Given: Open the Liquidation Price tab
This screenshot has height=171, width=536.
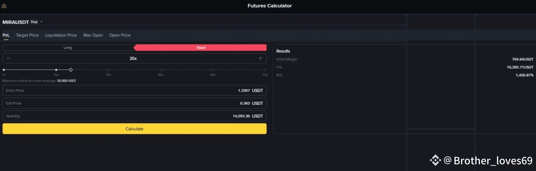Looking at the screenshot, I should point(61,35).
